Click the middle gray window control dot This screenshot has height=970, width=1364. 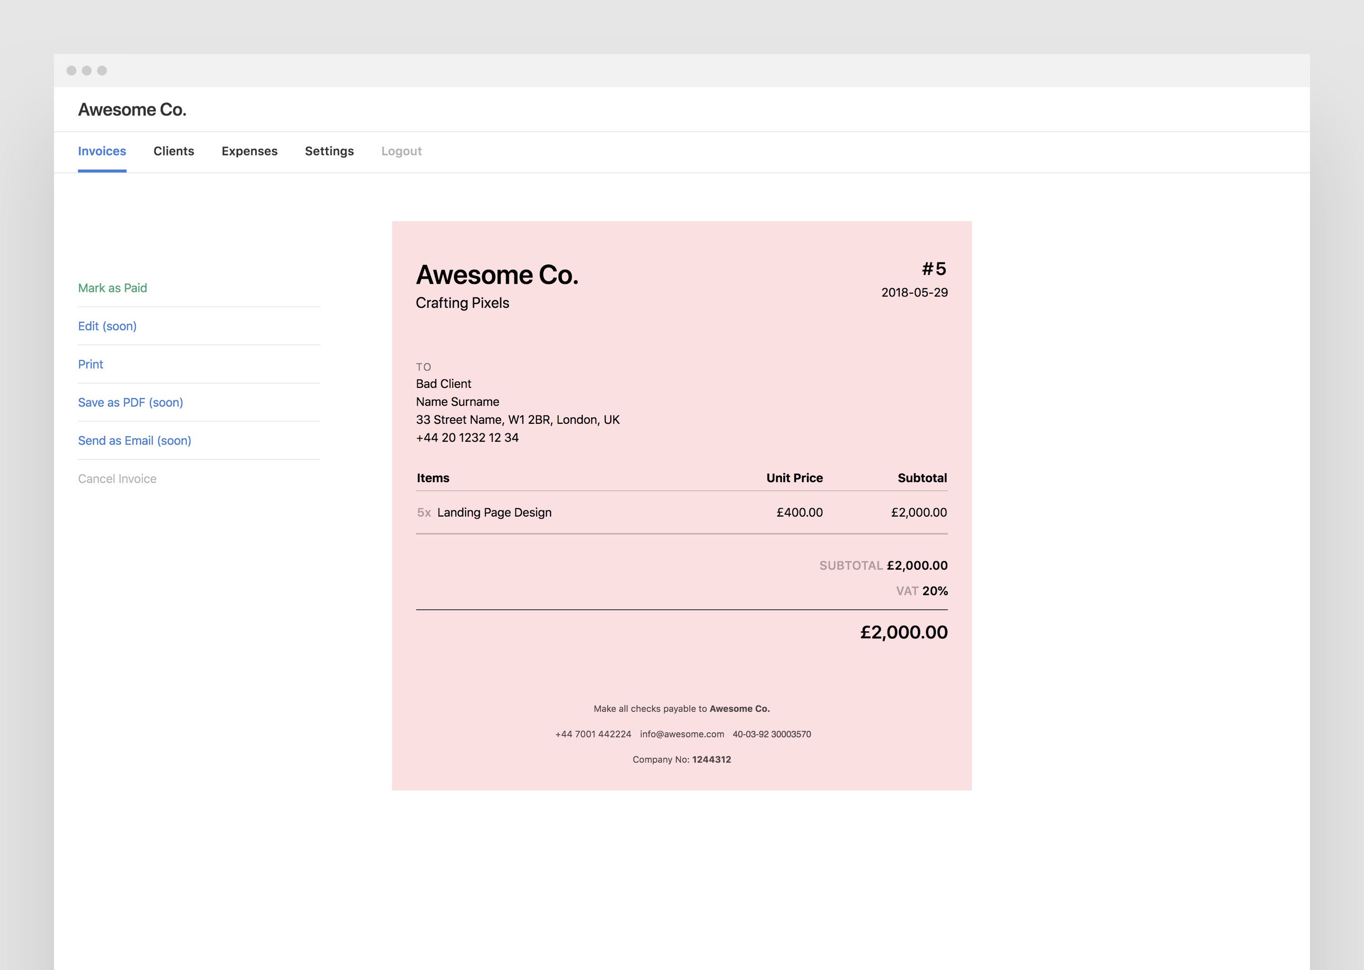(87, 71)
